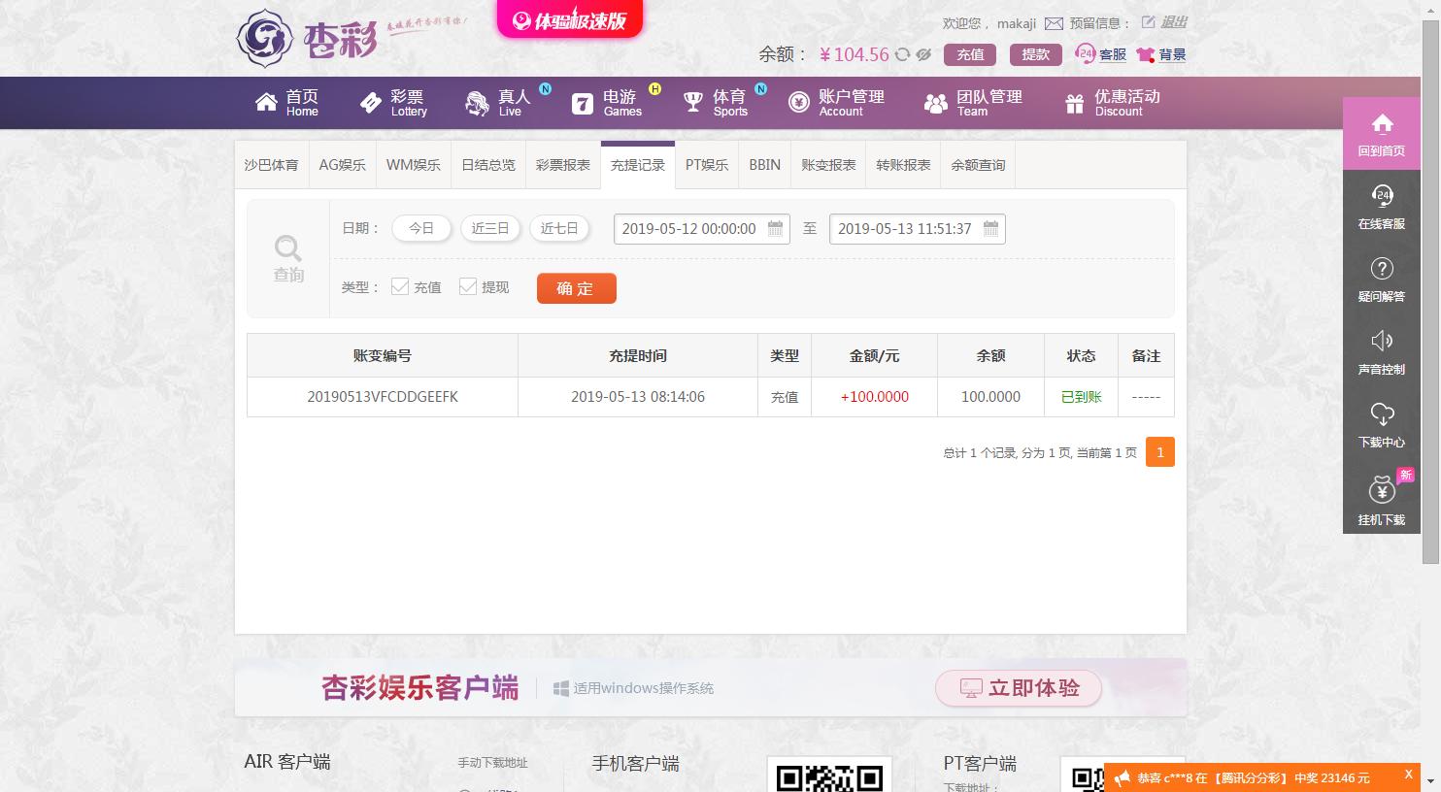The width and height of the screenshot is (1441, 792).
Task: Click the orange 确定 confirm button
Action: coord(576,288)
